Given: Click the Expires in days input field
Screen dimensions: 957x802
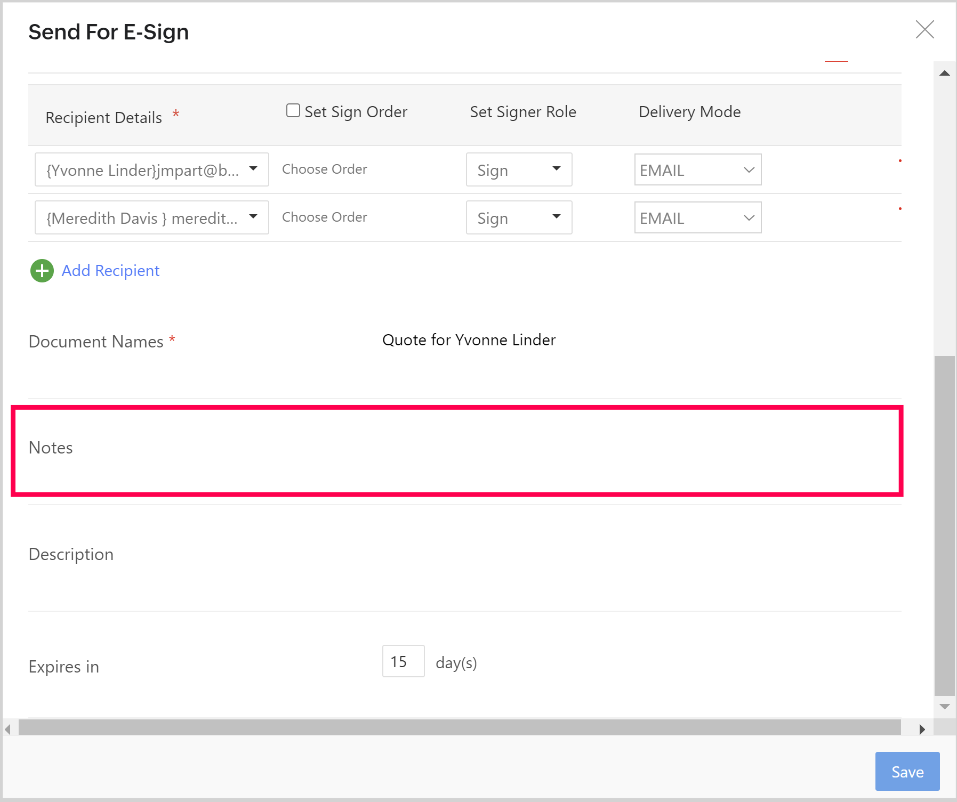Looking at the screenshot, I should (403, 661).
